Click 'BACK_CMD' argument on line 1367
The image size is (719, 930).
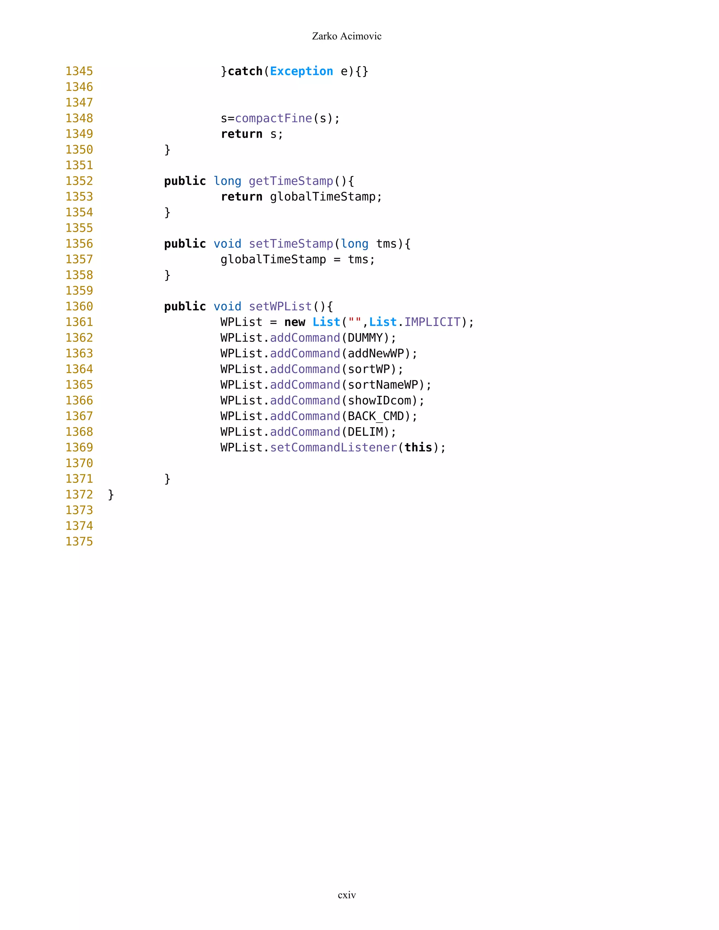pyautogui.click(x=376, y=416)
